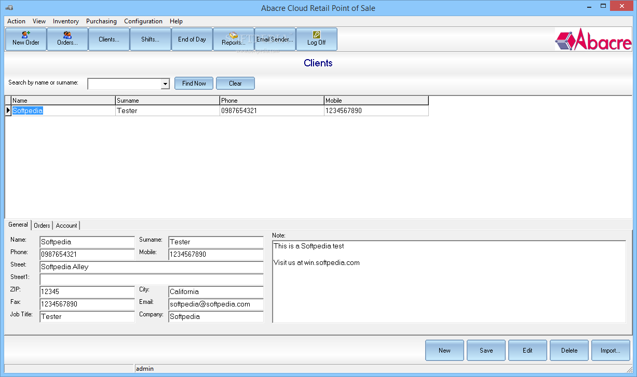Open the View menu
This screenshot has height=377, width=637.
tap(39, 21)
